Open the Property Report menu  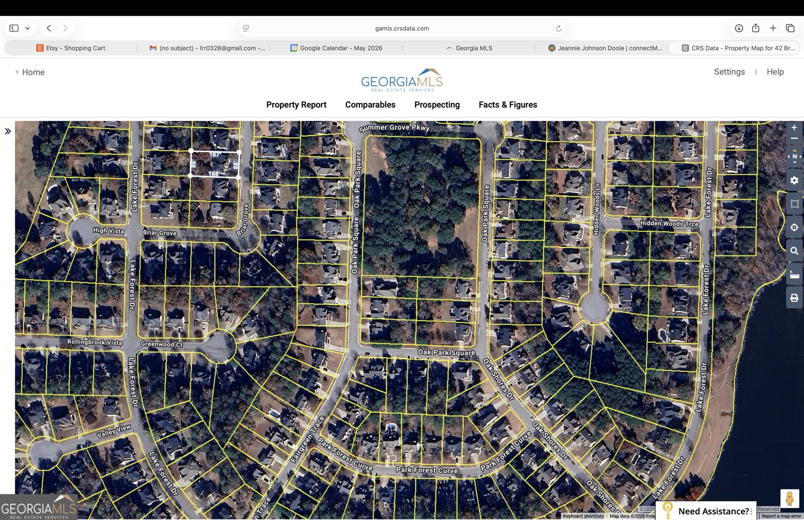(x=296, y=104)
